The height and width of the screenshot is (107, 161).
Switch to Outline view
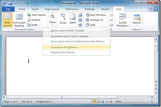34,20
